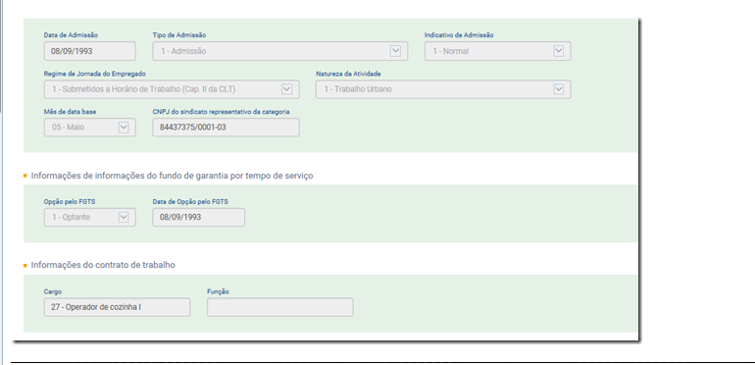Open the Tipo de Admissão dropdown
Screen dimensions: 755x365
coord(280,51)
